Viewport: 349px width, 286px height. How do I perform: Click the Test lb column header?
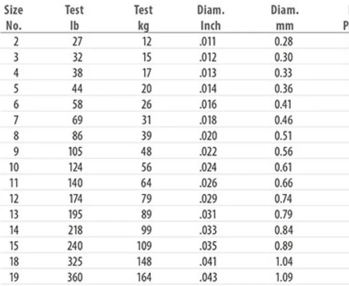[74, 18]
